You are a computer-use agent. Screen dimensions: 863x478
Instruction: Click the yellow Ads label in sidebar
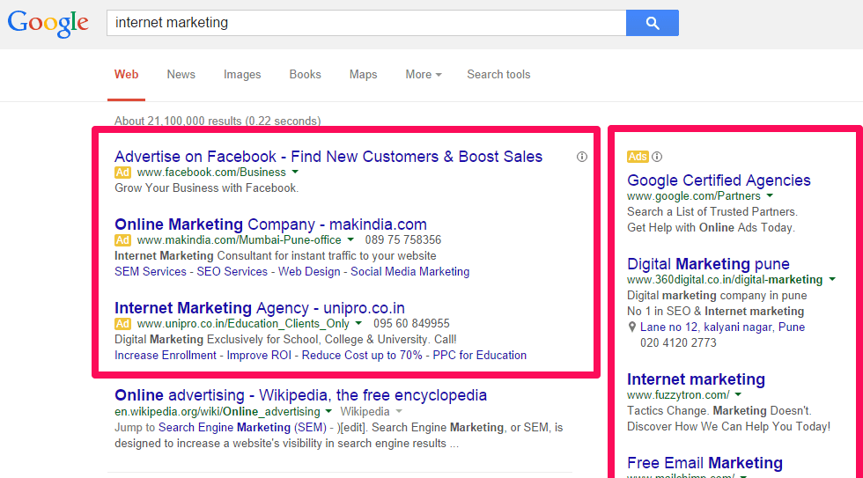pyautogui.click(x=638, y=157)
